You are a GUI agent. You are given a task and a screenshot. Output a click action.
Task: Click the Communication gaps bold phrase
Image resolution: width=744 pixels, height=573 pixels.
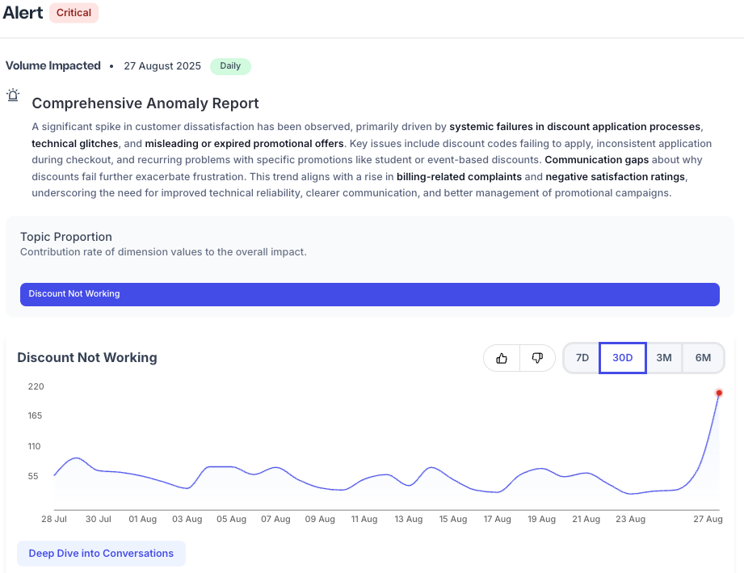tap(597, 159)
